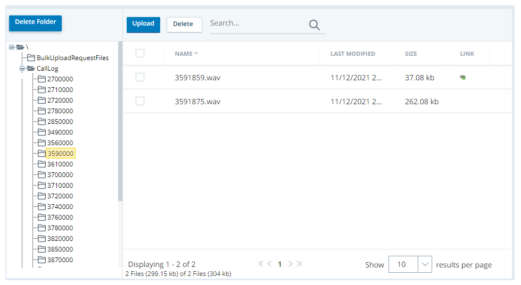Screen dimensions: 521x285
Task: Click the 3590000 folder icon
Action: (42, 153)
